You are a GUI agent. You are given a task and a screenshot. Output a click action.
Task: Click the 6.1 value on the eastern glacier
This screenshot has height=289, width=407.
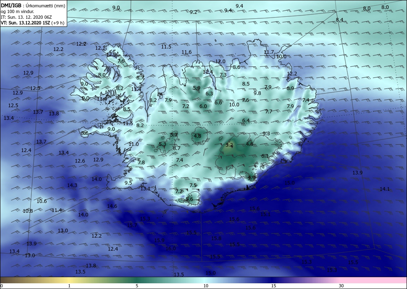265,156
